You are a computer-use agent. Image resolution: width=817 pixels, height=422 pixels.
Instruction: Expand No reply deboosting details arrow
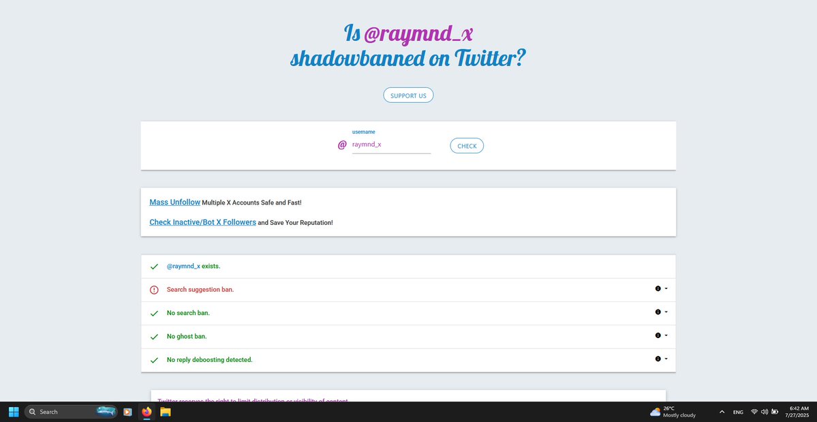[x=666, y=359]
